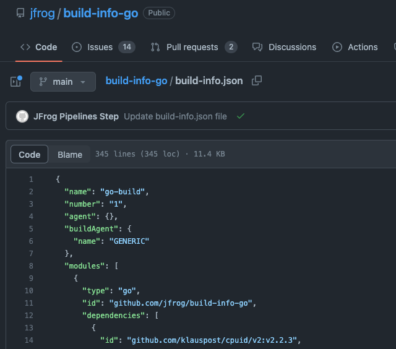Click the JFrog Pipelines Step avatar
This screenshot has height=349, width=396.
(x=22, y=116)
